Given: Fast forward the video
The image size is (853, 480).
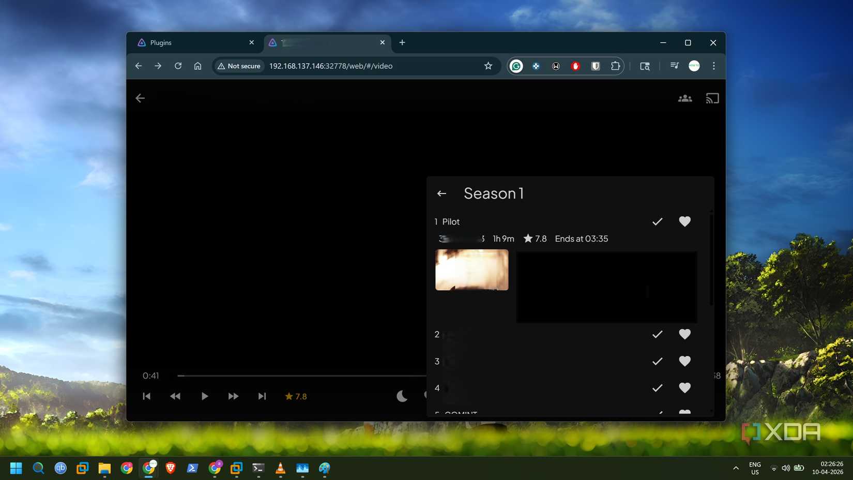Looking at the screenshot, I should click(233, 396).
